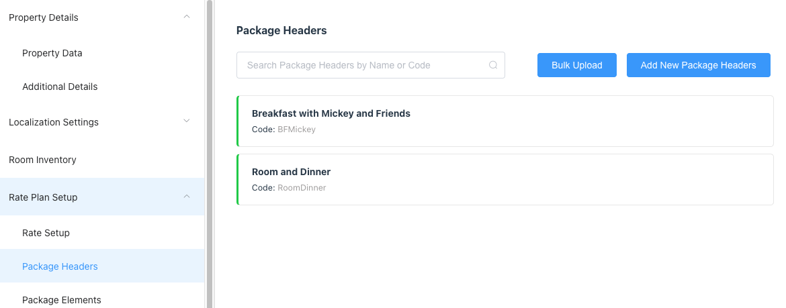Expand the Localization Settings chevron
This screenshot has height=308, width=786.
[x=187, y=121]
